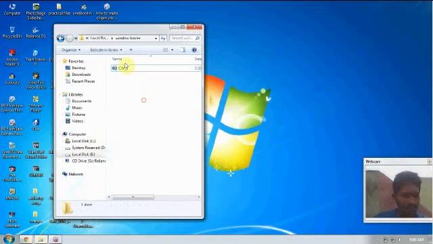Open the Organize menu

click(x=70, y=50)
